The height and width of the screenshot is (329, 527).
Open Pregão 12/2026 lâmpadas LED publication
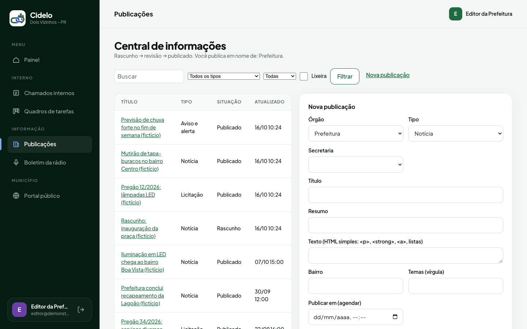tap(141, 195)
